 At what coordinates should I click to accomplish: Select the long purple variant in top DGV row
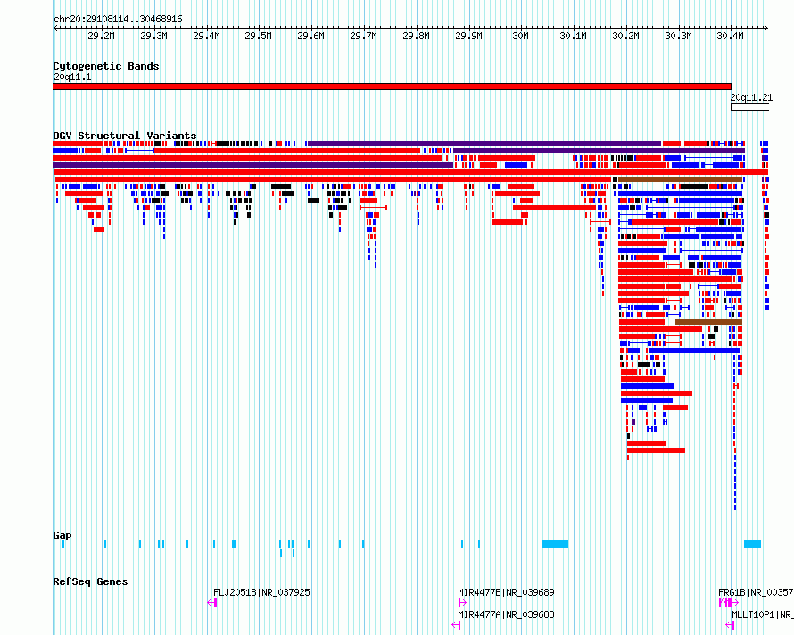(484, 144)
